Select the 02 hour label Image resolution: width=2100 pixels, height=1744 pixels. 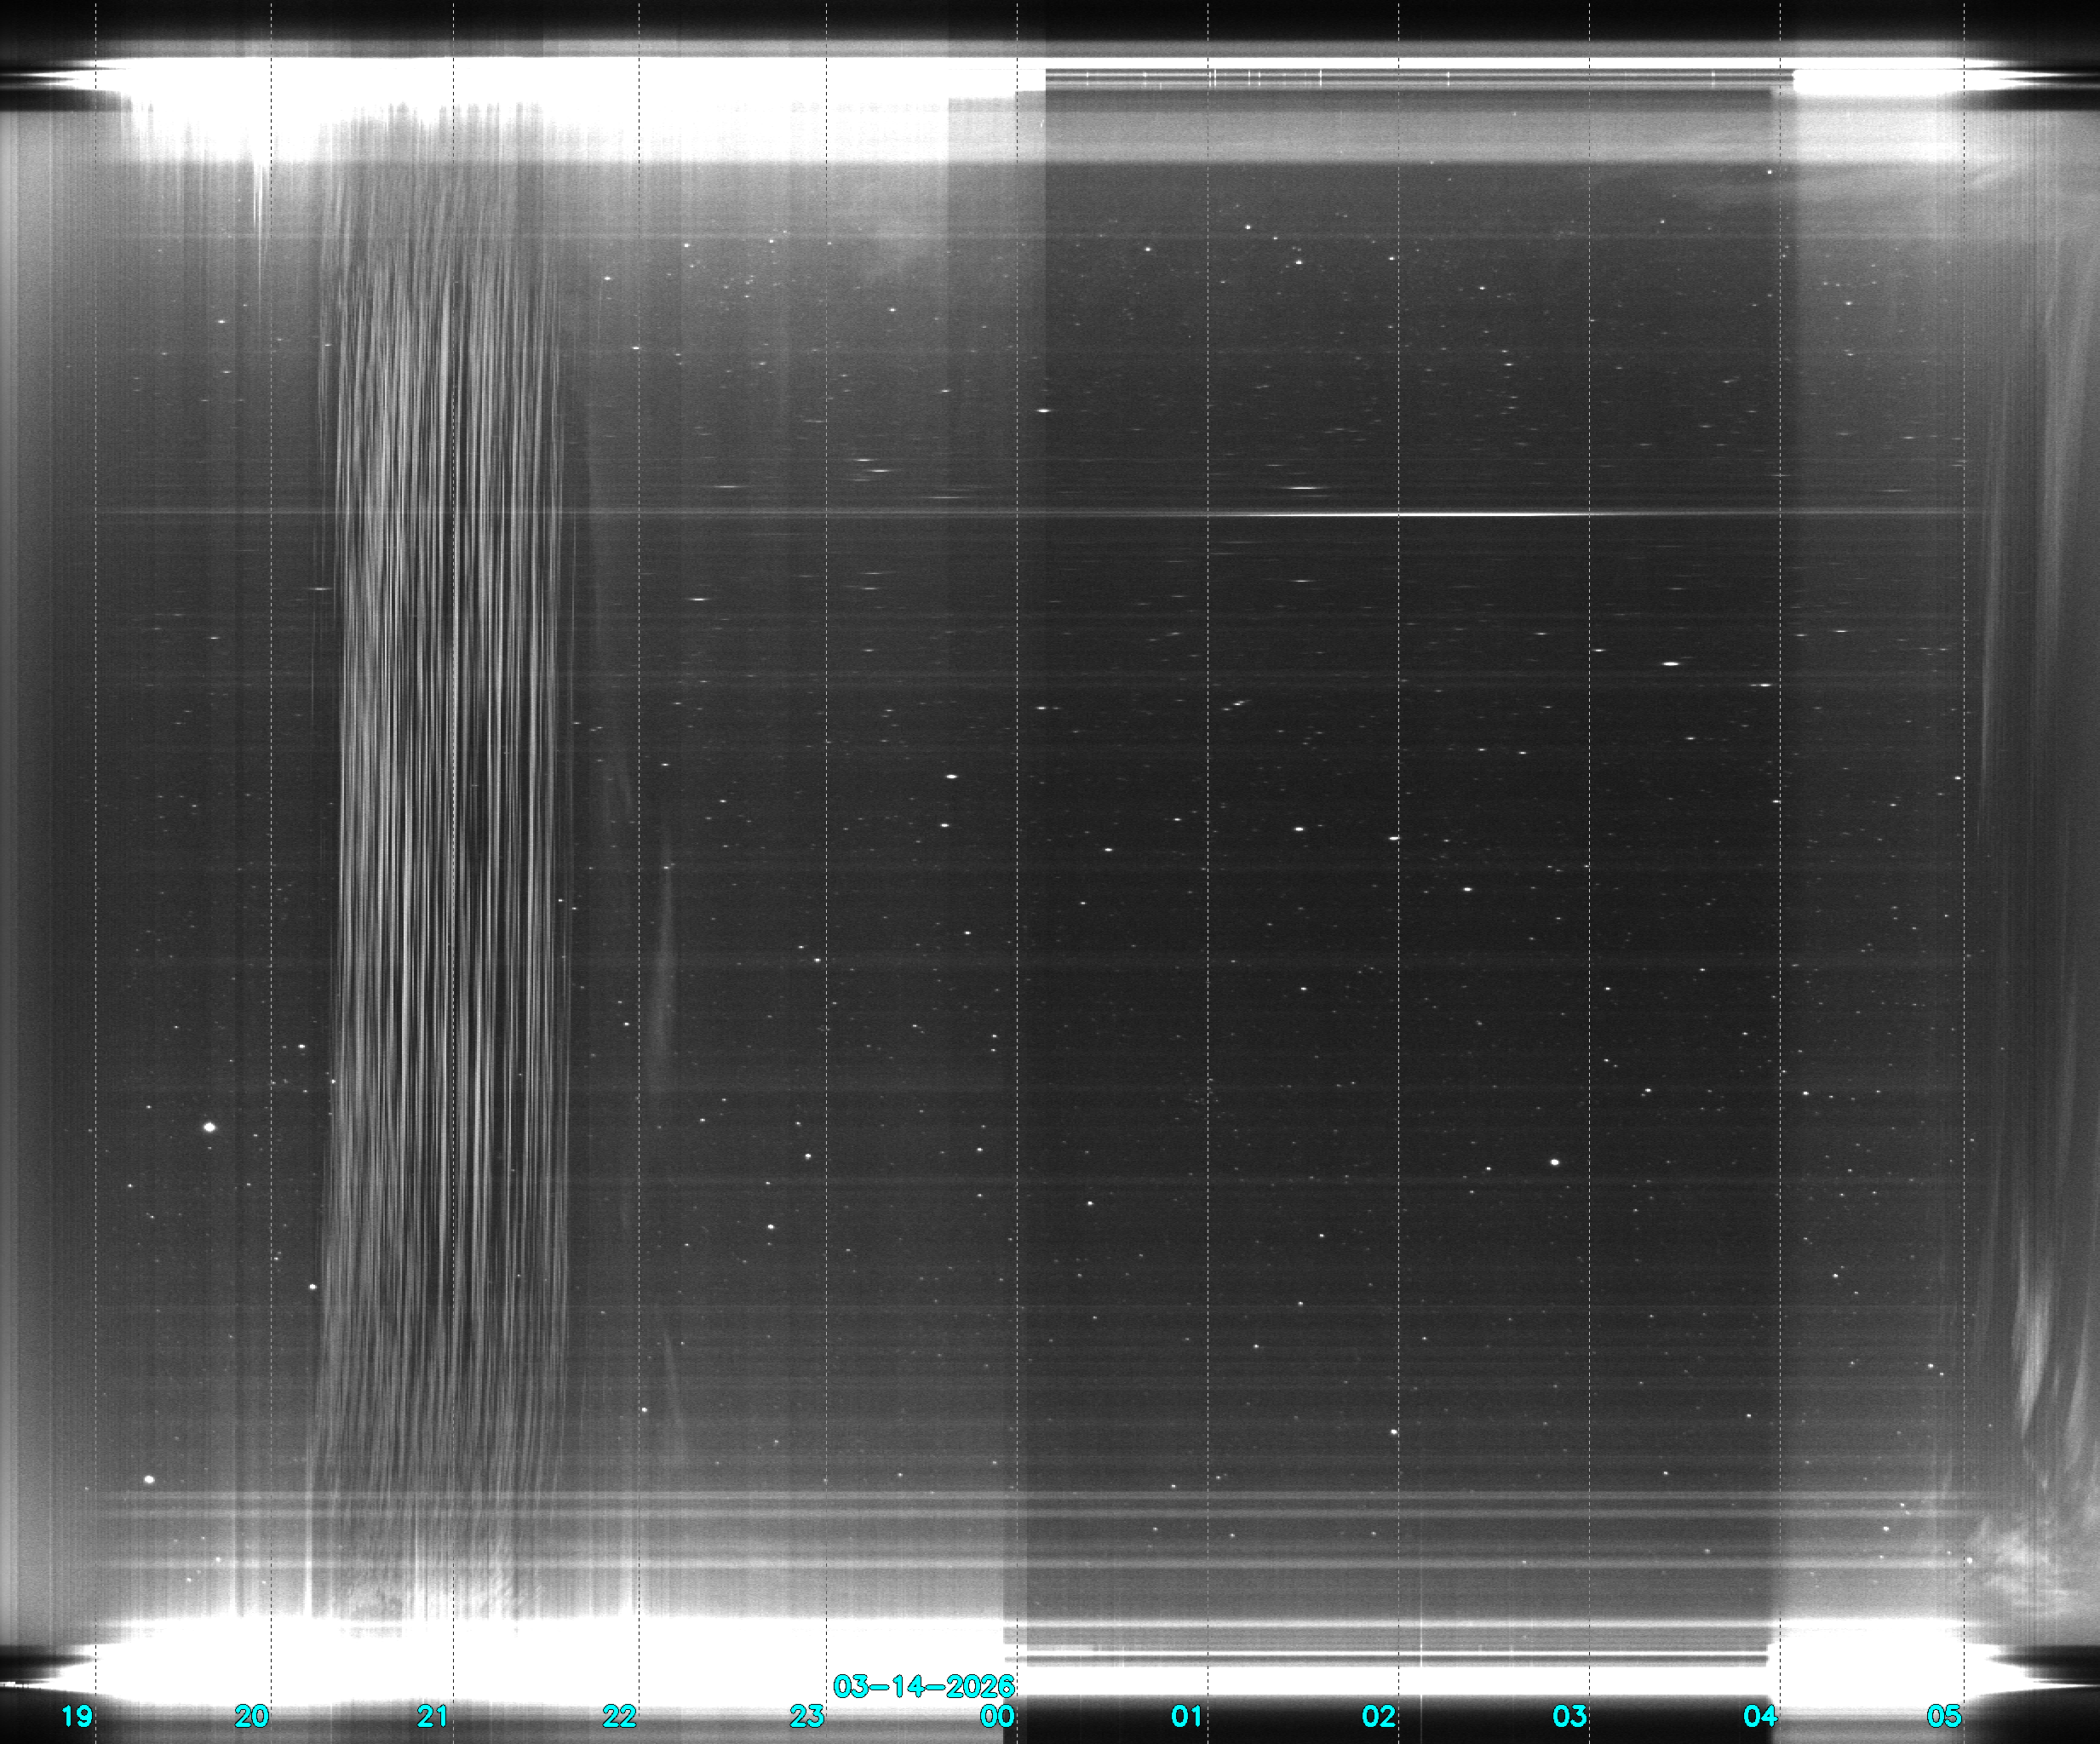pos(1378,1716)
